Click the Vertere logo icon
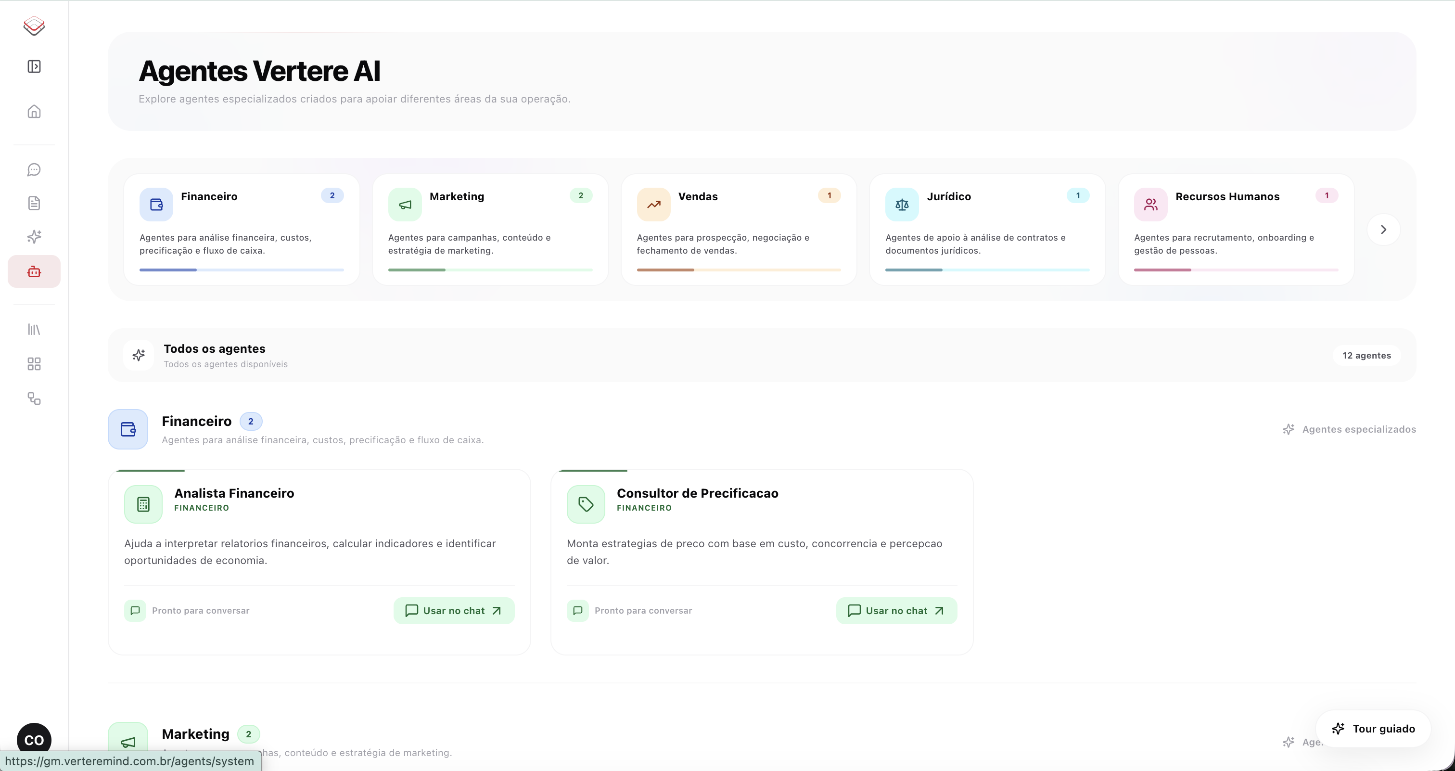The width and height of the screenshot is (1455, 771). [34, 26]
